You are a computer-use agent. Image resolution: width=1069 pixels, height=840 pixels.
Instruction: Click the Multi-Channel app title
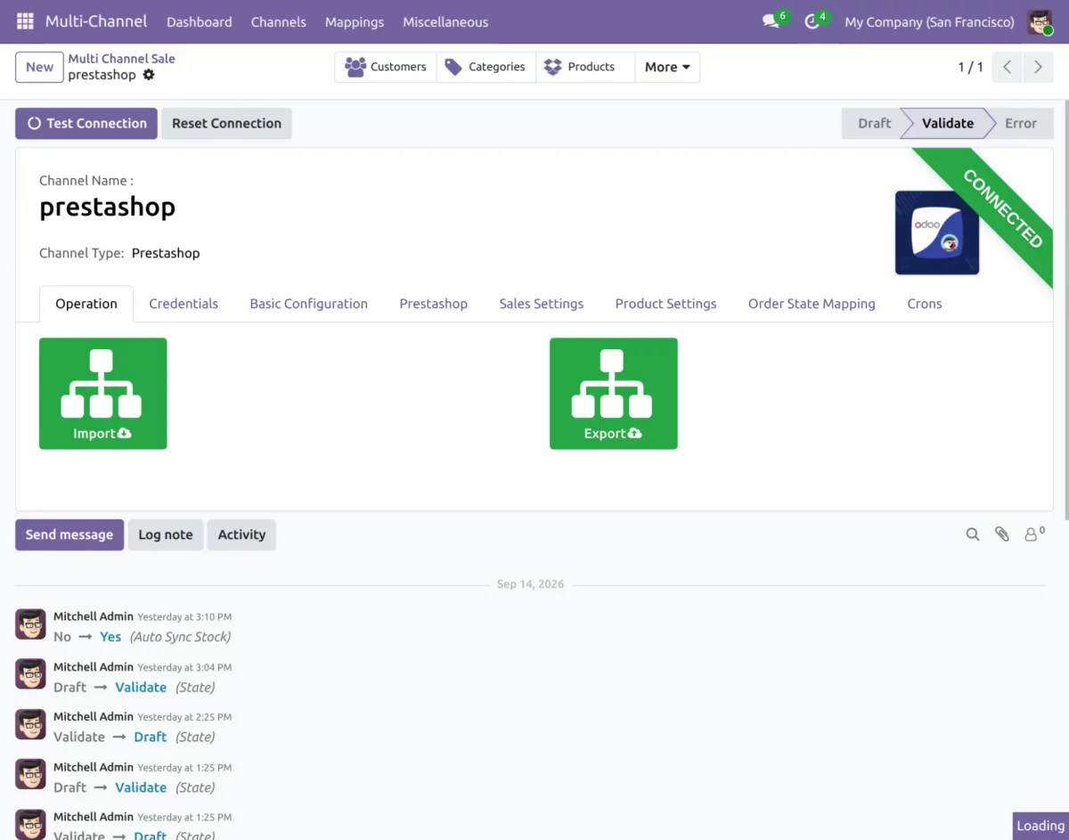[x=96, y=21]
